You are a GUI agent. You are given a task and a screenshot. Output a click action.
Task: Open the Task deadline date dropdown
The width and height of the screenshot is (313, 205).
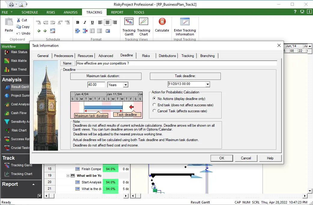(207, 84)
